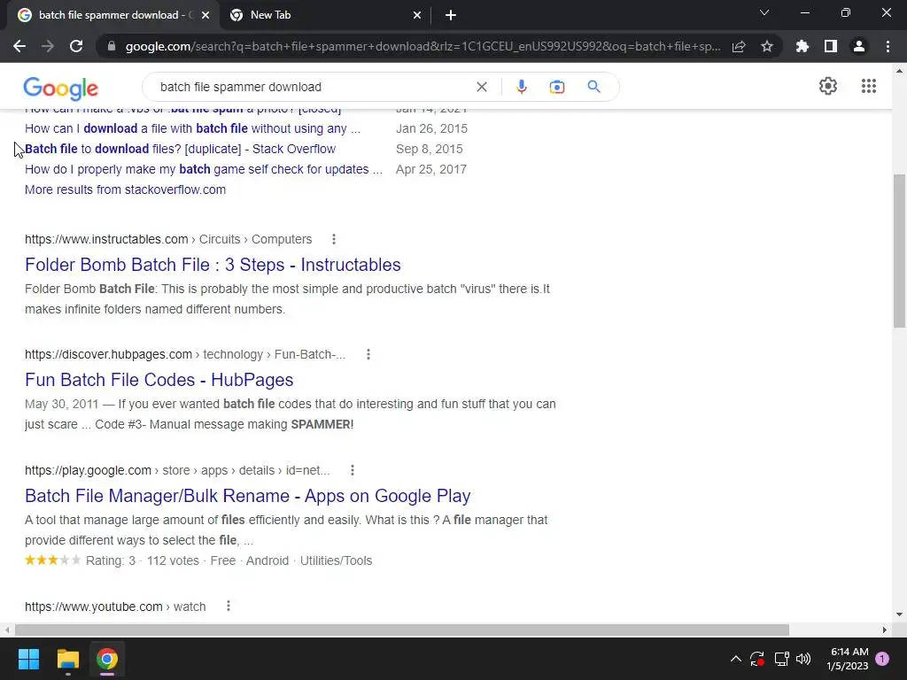Screen dimensions: 907x680
Task: Click scroll down arrow on vertical scrollbar
Action: click(x=900, y=614)
